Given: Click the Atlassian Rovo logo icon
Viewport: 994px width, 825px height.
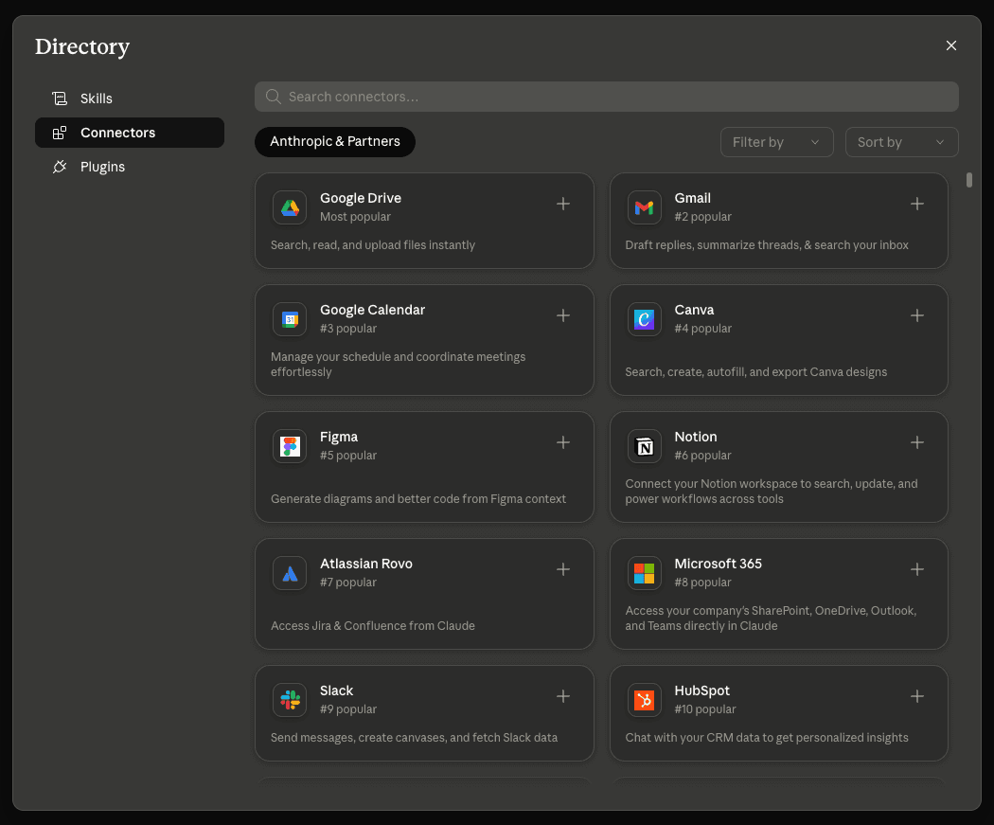Looking at the screenshot, I should click(x=290, y=573).
